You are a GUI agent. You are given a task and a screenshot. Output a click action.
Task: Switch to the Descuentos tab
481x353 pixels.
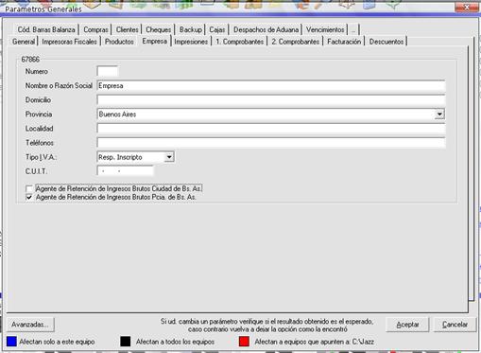(387, 42)
